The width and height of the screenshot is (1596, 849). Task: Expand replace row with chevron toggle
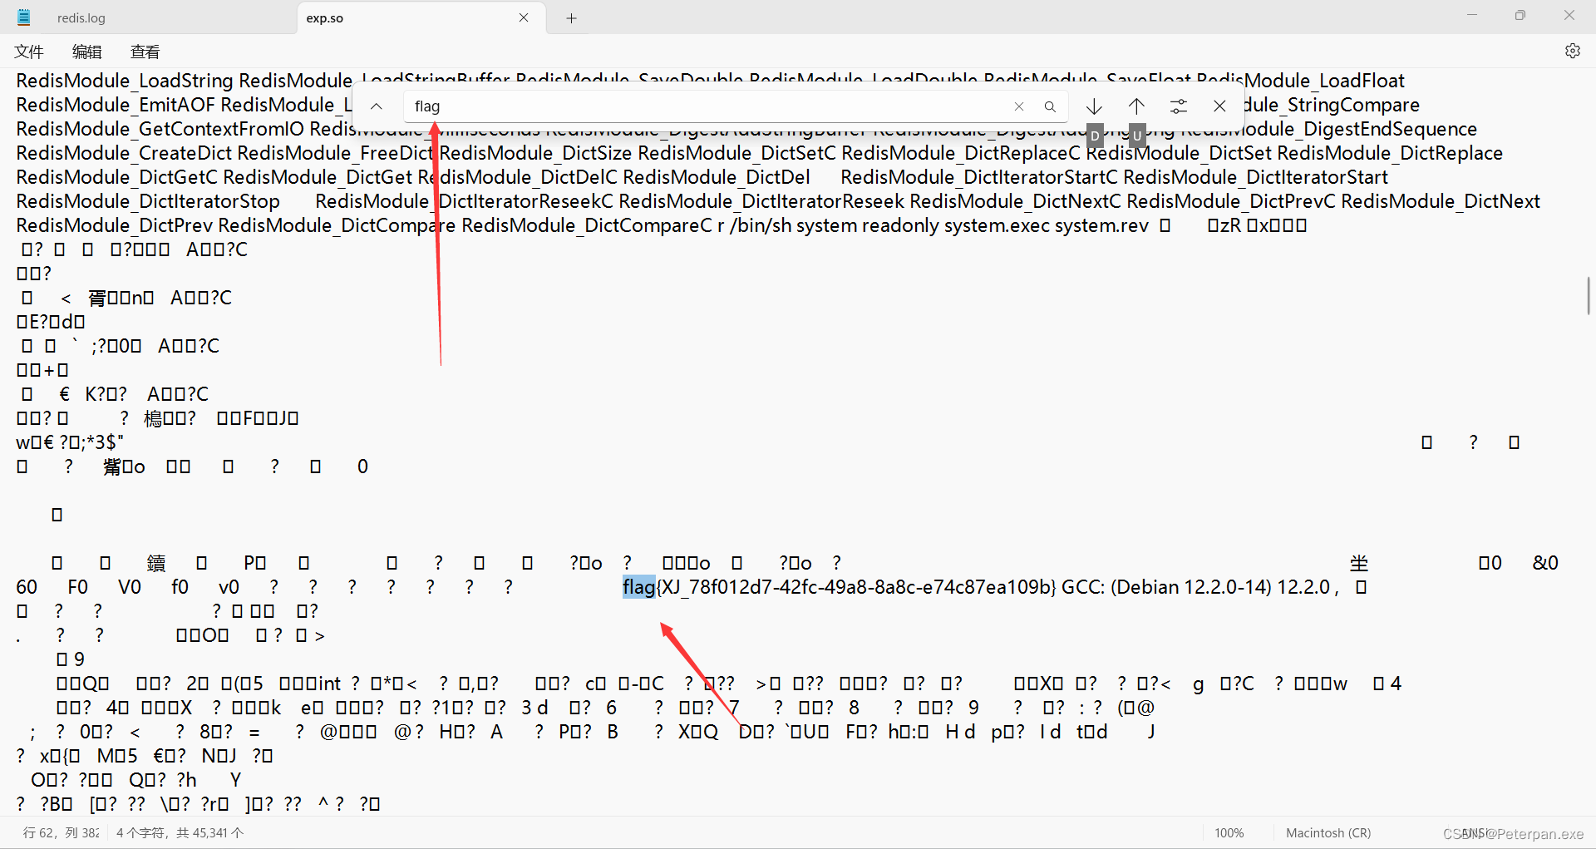(377, 106)
